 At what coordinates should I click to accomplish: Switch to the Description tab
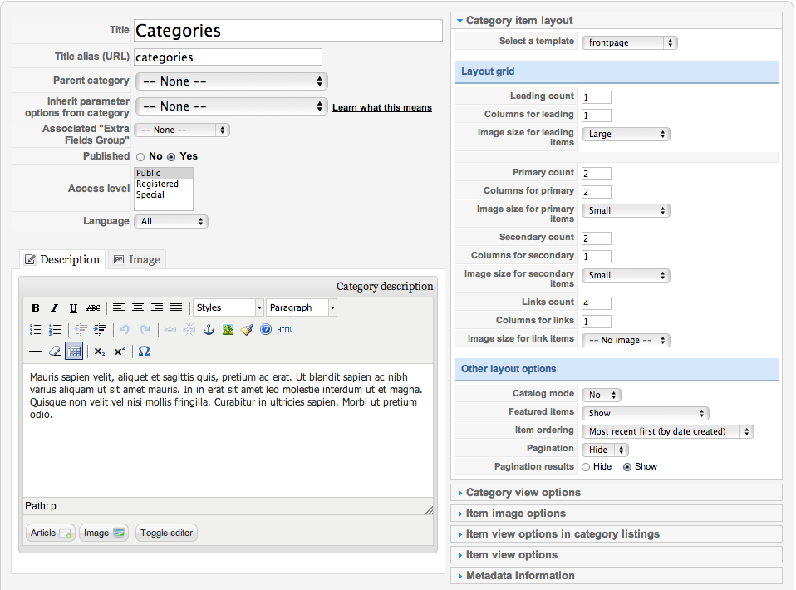point(62,259)
